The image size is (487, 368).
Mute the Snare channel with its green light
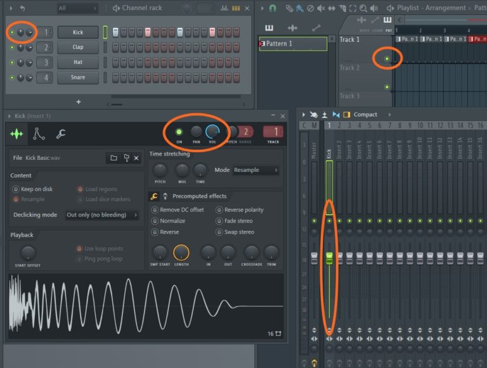click(12, 77)
